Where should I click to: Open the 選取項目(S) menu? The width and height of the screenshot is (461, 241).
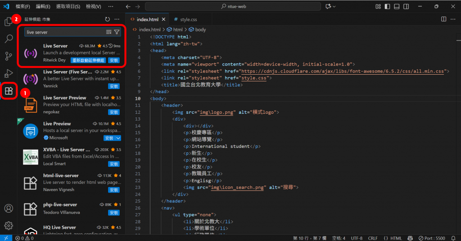[68, 6]
